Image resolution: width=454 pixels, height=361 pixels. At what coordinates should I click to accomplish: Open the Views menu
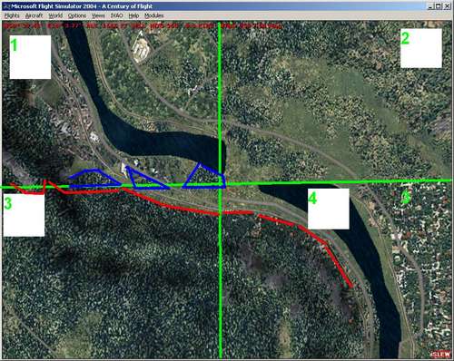(98, 15)
